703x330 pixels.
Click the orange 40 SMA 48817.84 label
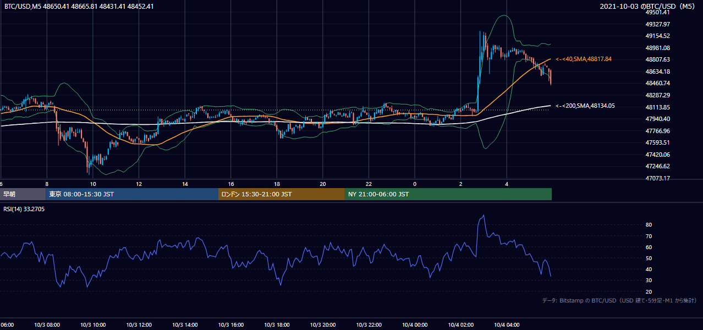point(584,59)
